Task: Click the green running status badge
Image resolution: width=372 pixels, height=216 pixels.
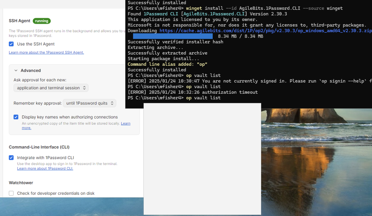Action: 42,21
